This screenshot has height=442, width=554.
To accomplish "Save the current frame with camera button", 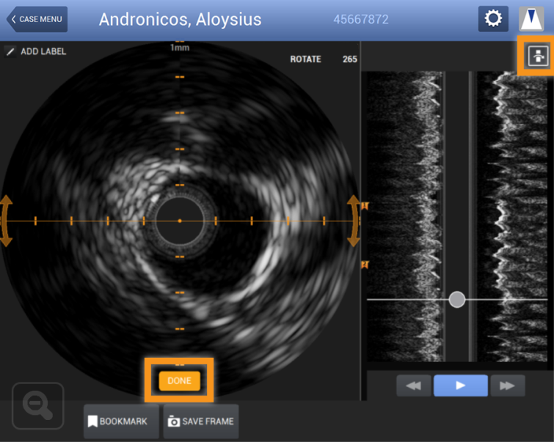I will coord(201,421).
